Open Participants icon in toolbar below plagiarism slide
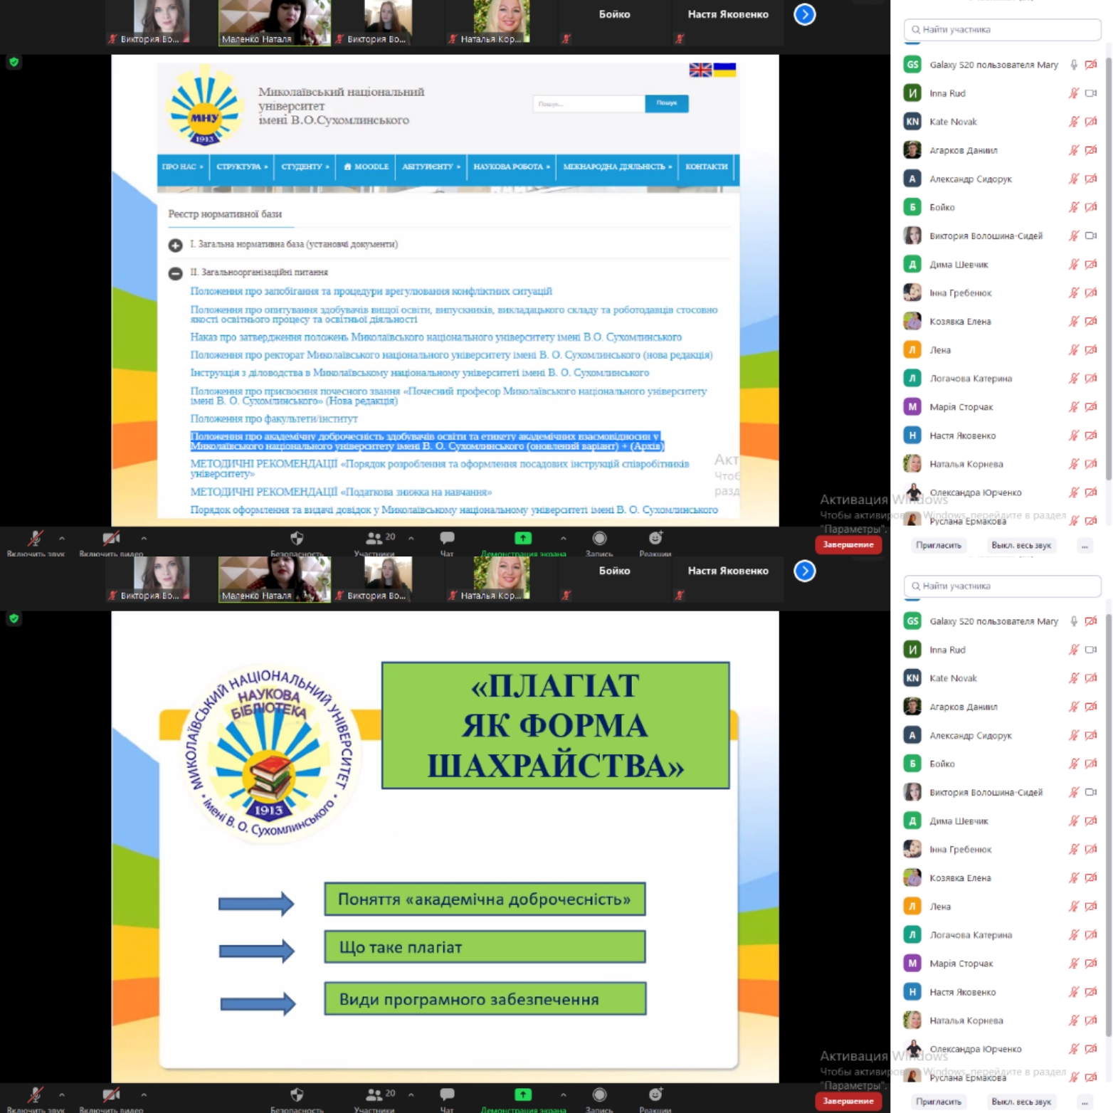The image size is (1113, 1113). pos(374,1096)
